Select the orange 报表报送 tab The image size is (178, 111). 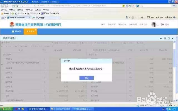point(30,31)
